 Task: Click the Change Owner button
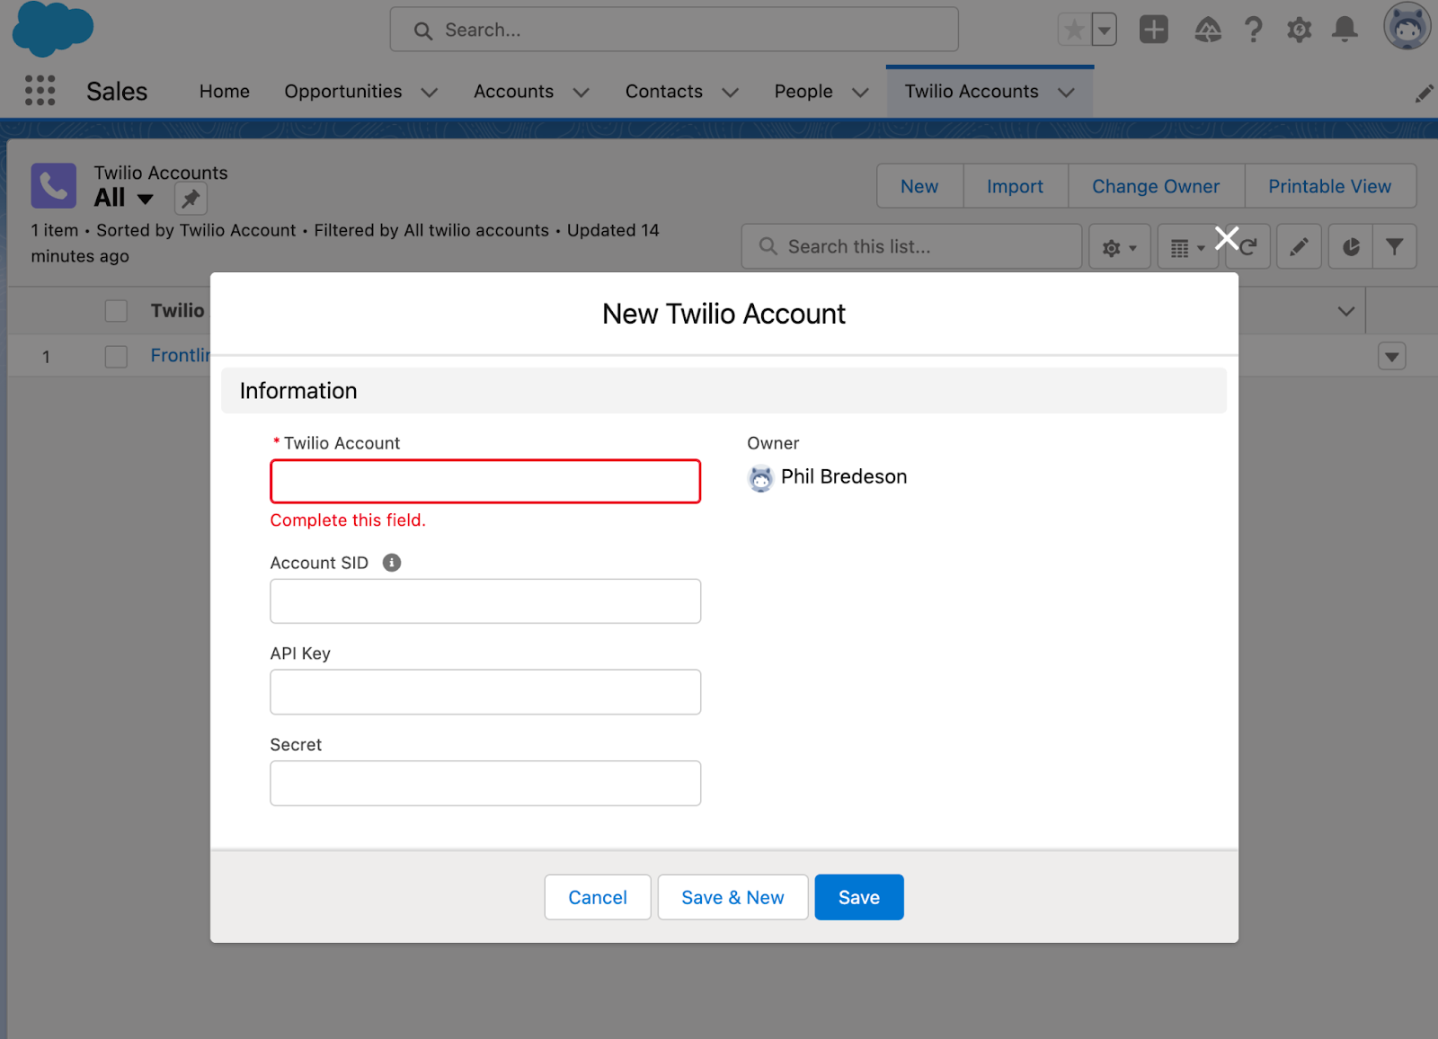point(1156,186)
